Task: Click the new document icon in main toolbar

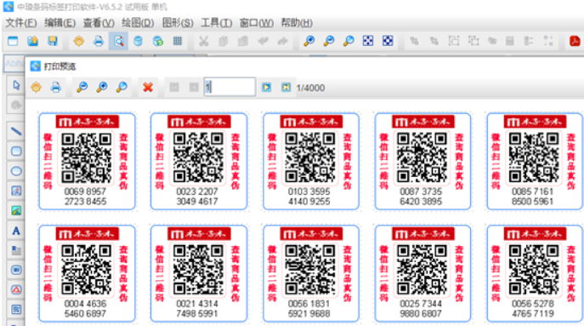Action: pyautogui.click(x=13, y=41)
